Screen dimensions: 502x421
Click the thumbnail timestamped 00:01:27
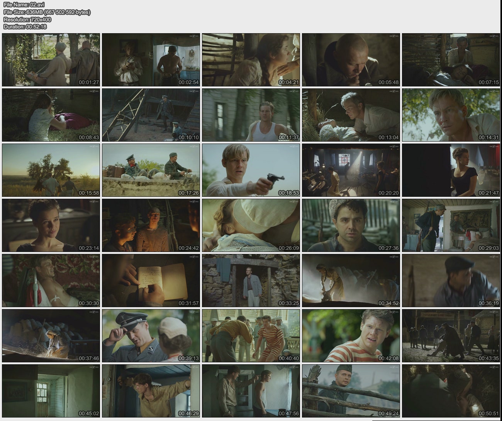tap(51, 60)
